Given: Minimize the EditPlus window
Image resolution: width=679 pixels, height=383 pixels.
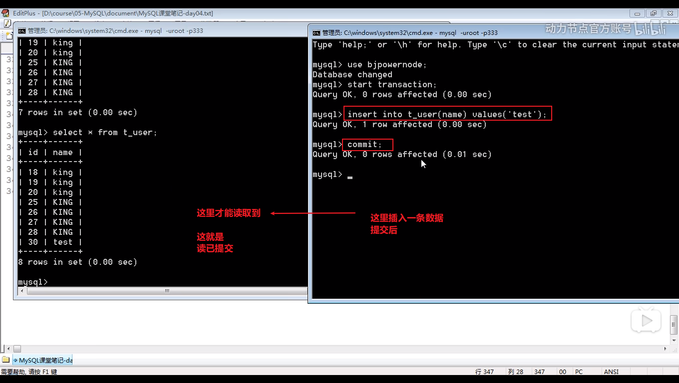Looking at the screenshot, I should coord(637,13).
